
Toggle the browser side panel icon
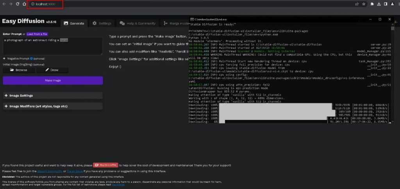coord(386,4)
